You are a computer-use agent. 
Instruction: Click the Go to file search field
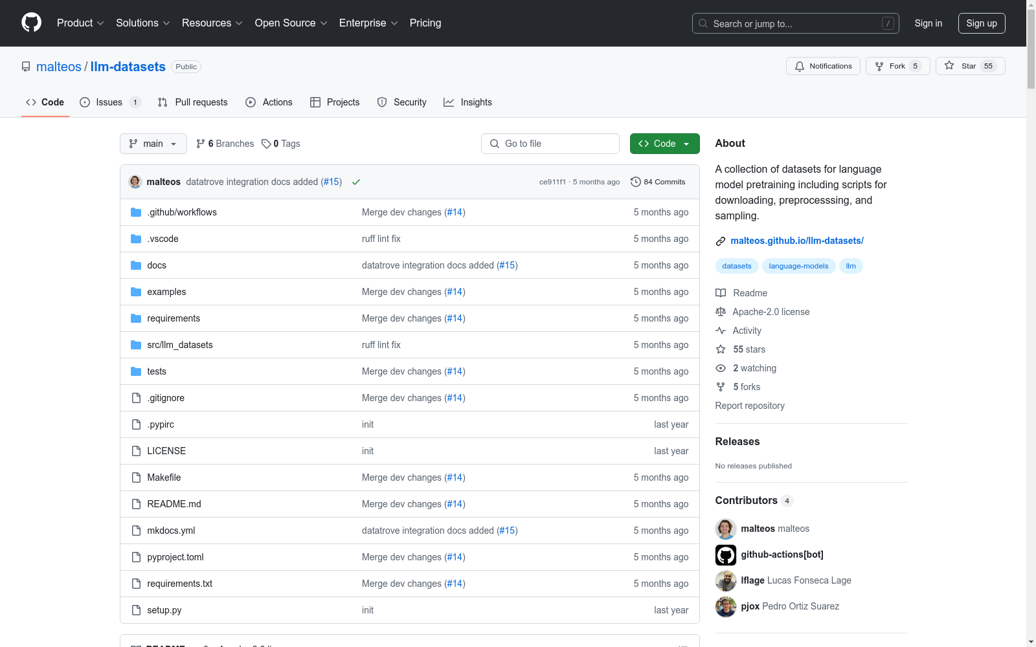550,144
